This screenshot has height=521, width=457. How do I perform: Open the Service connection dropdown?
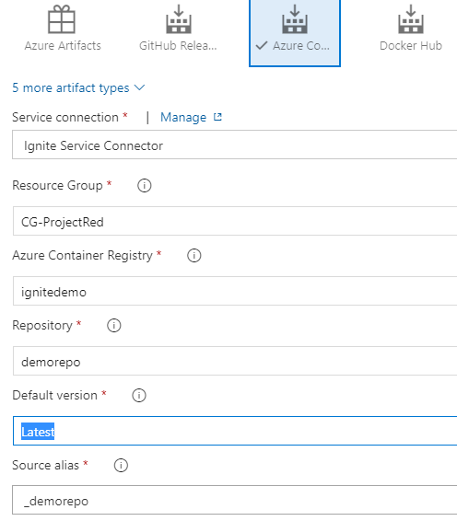[234, 145]
